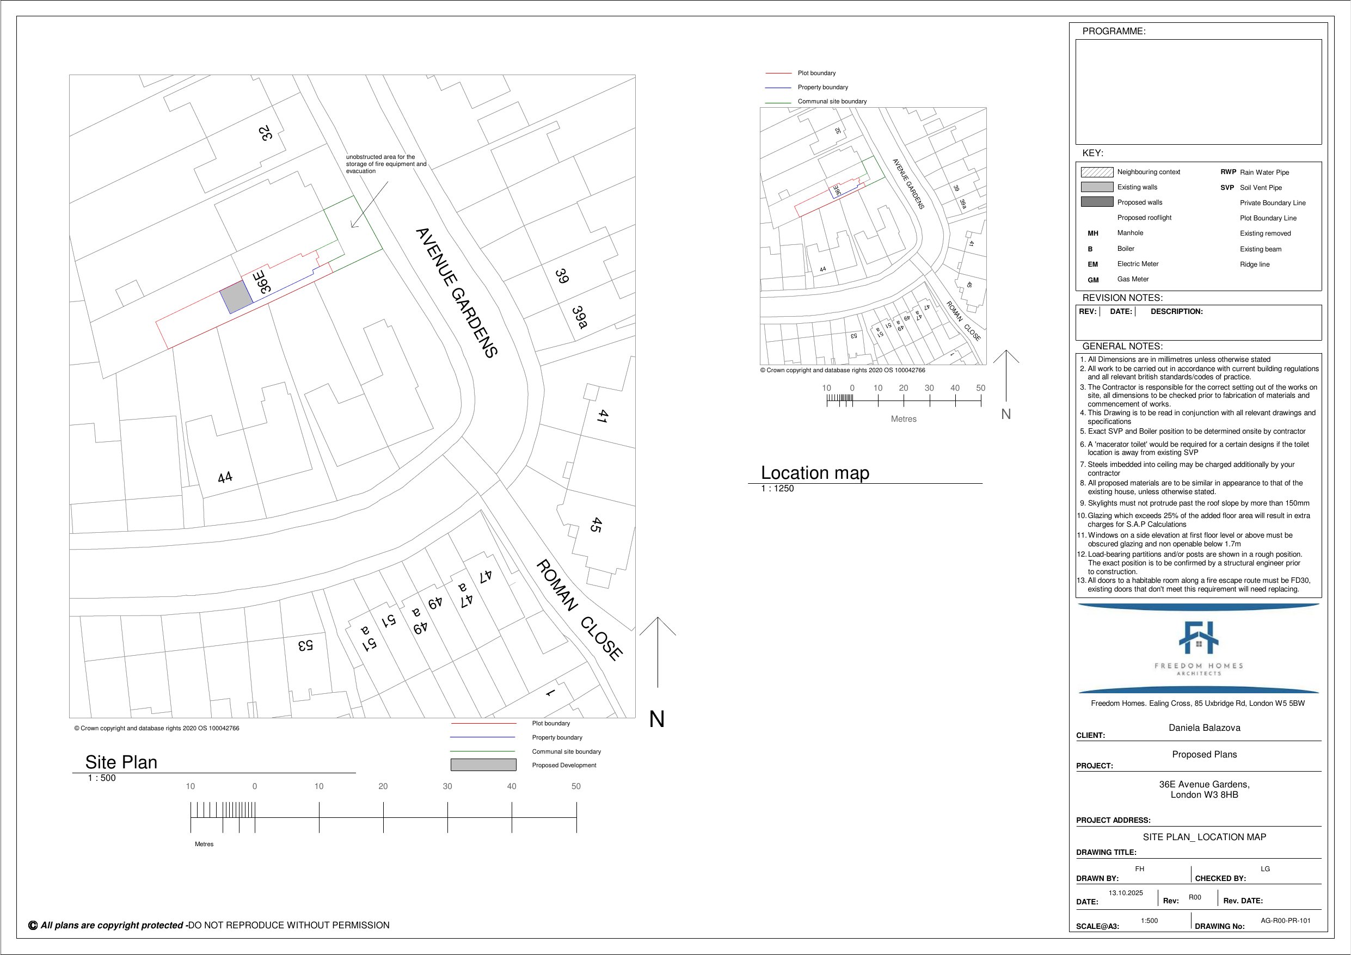This screenshot has width=1351, height=955.
Task: Click the Existing walls grey swatch
Action: [x=1097, y=187]
